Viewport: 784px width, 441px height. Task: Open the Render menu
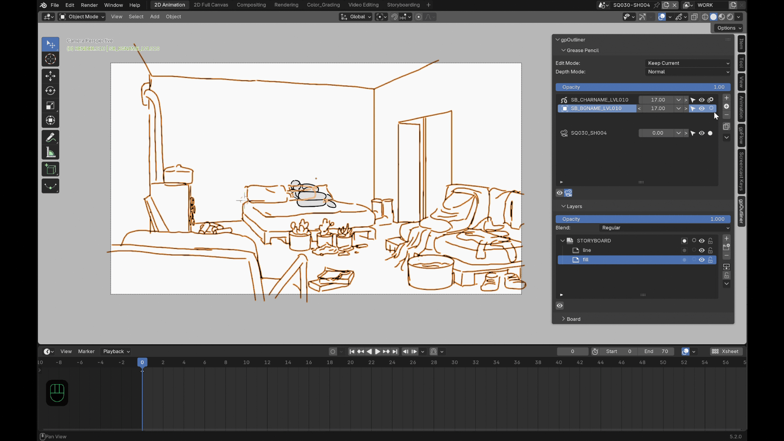coord(89,5)
